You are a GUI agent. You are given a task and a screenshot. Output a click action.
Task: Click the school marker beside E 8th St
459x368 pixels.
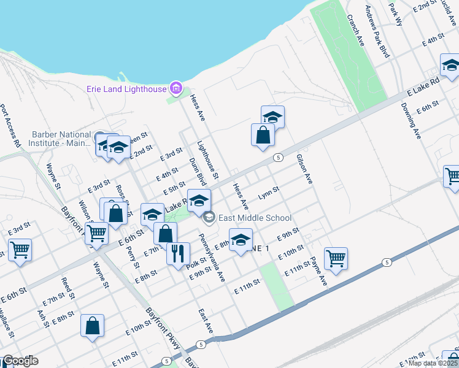241,239
